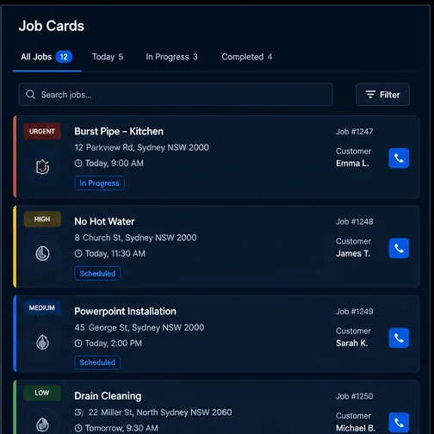434x434 pixels.
Task: Click the No Hot Water job icon
Action: click(x=42, y=254)
